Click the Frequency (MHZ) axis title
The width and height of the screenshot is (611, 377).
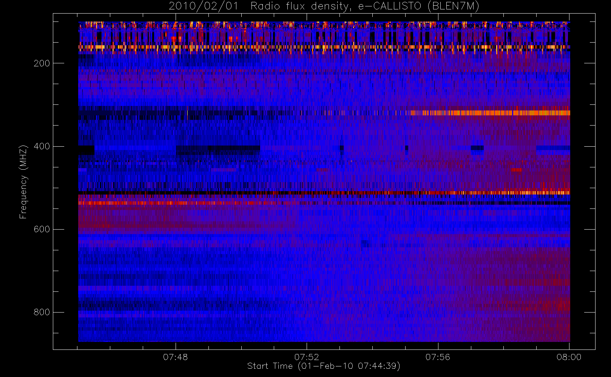23,182
